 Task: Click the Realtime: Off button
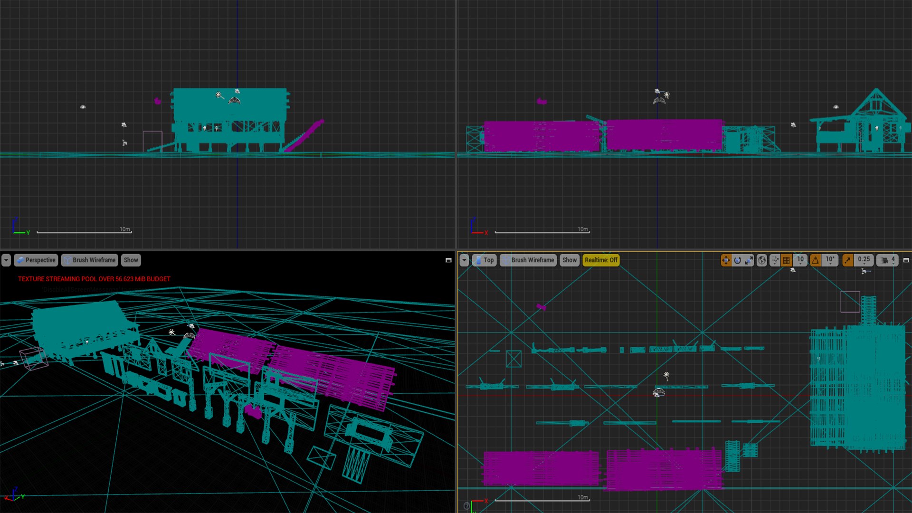[x=600, y=260]
